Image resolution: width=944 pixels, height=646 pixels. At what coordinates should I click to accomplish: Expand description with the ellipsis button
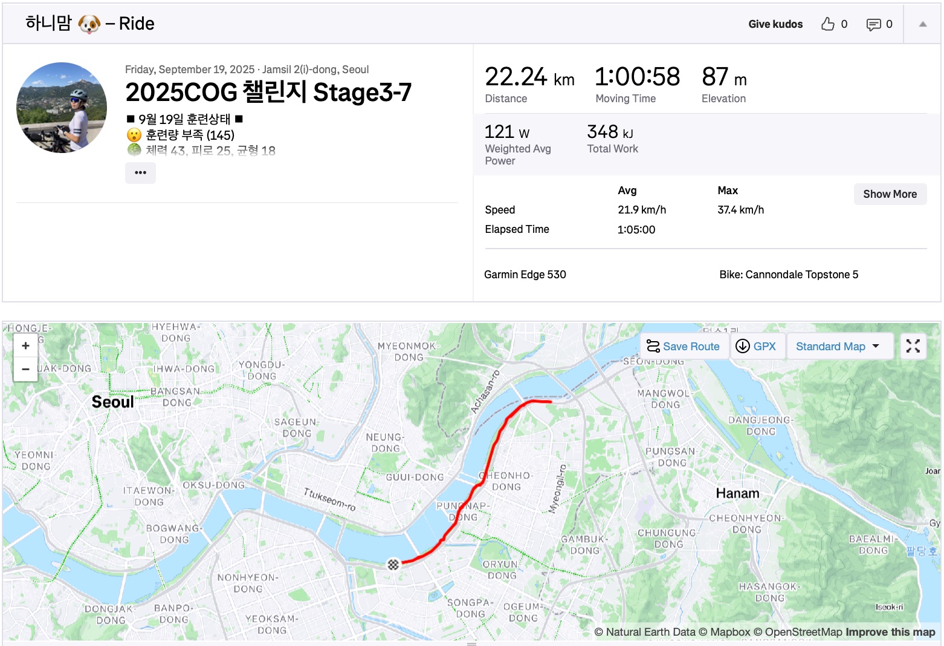coord(140,173)
